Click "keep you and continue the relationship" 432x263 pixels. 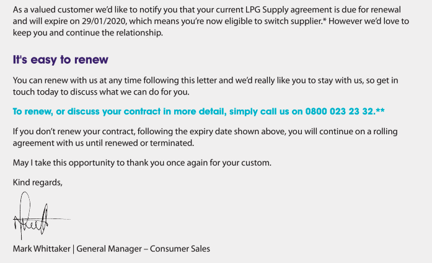click(x=87, y=33)
